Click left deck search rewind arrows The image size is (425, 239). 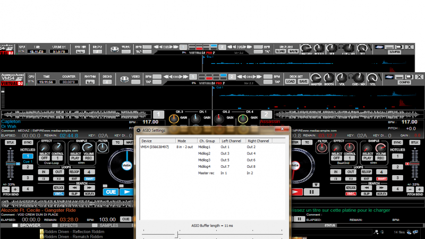point(74,188)
